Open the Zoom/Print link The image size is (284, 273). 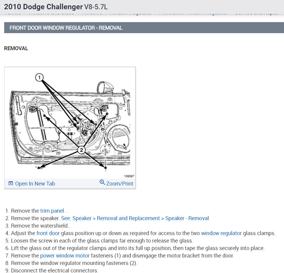(x=120, y=183)
